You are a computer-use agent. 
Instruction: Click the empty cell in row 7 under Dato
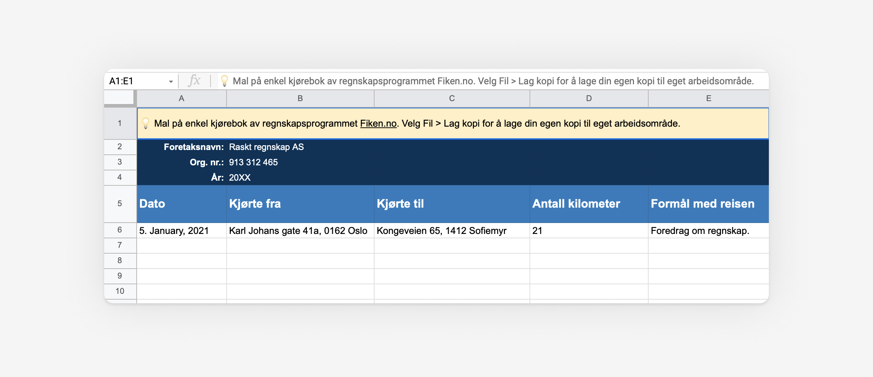[182, 245]
